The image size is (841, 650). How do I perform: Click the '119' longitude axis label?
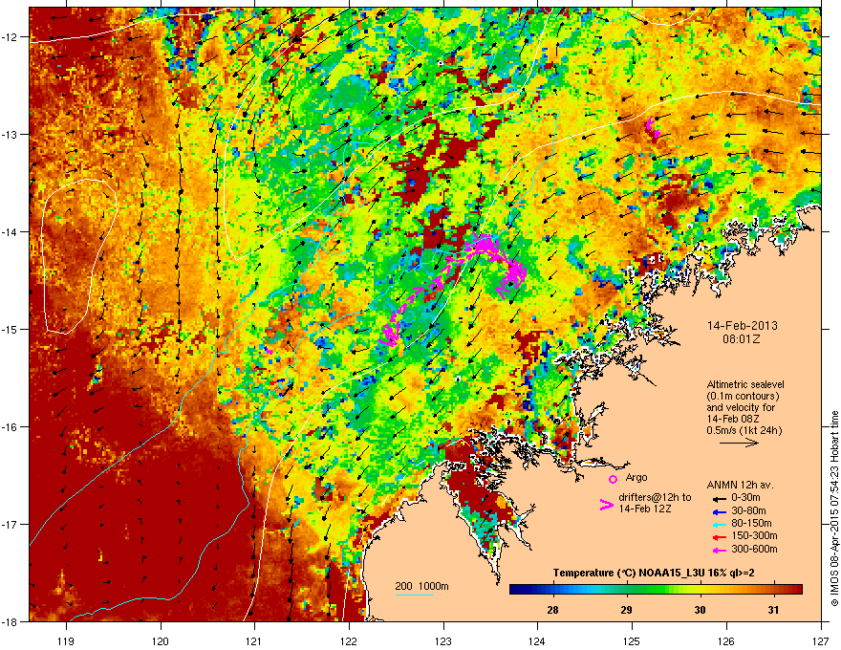tap(66, 640)
